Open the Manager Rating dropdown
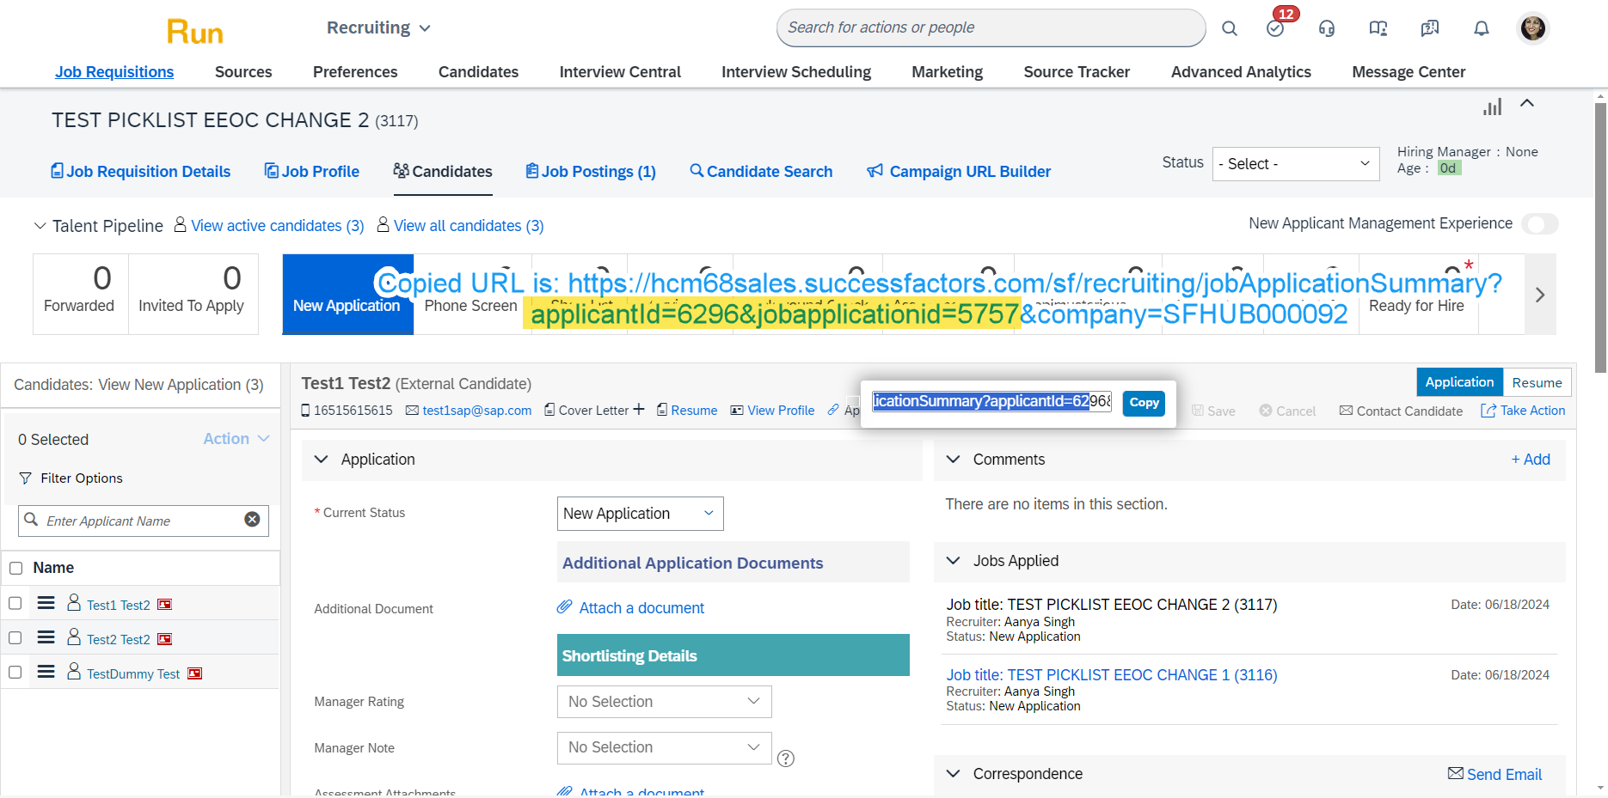This screenshot has width=1608, height=798. click(665, 702)
